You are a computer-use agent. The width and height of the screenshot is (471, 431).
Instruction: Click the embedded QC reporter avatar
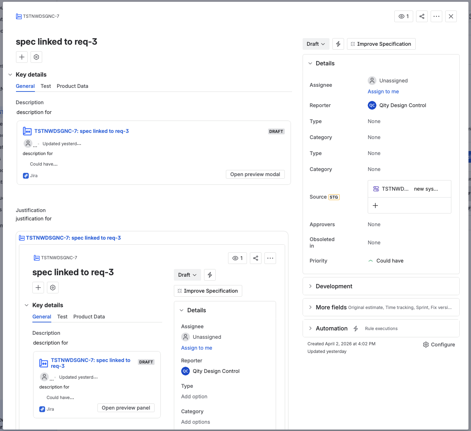click(x=185, y=371)
